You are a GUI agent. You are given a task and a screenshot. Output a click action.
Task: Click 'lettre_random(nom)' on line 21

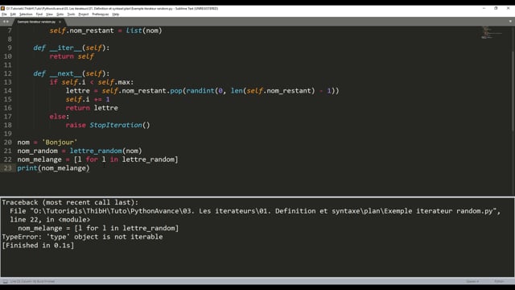[x=105, y=151]
